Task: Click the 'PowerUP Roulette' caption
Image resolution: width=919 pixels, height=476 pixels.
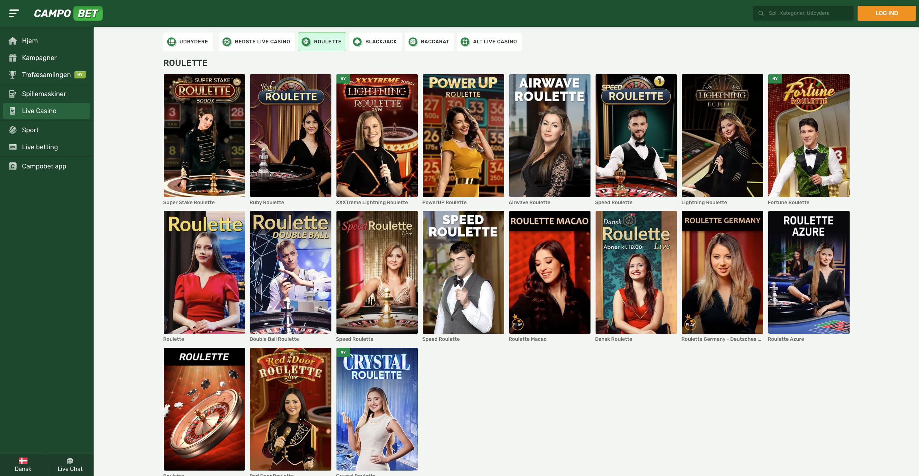Action: pyautogui.click(x=445, y=203)
